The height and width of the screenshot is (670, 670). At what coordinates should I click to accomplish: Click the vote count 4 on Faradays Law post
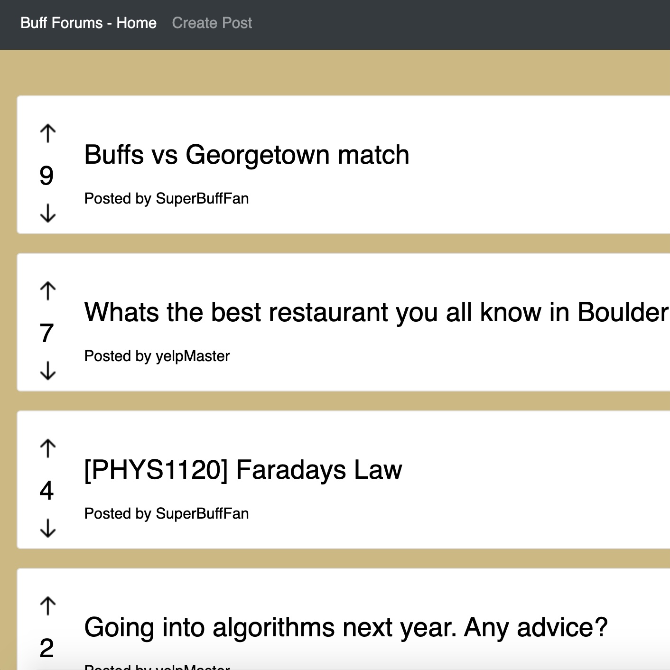click(47, 491)
